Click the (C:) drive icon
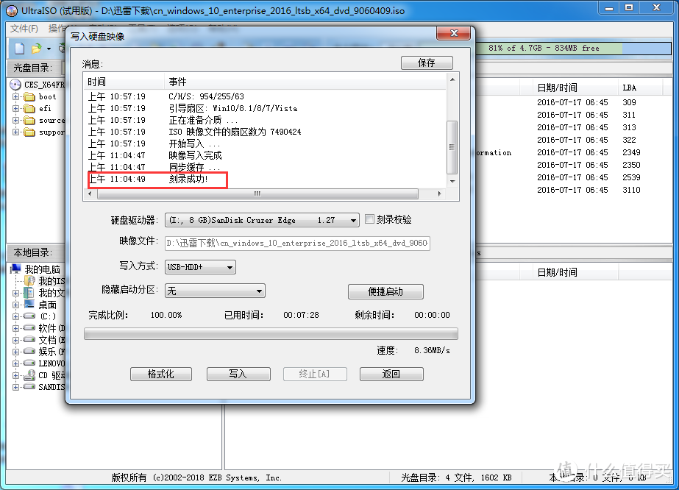The height and width of the screenshot is (490, 679). 29,316
